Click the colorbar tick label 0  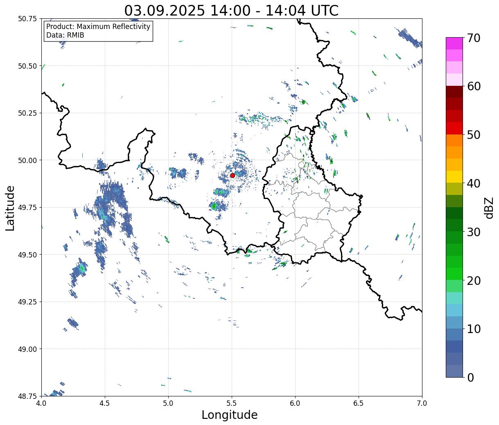(470, 378)
